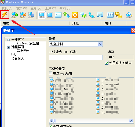Open the 工具(T) menu
Image resolution: width=135 pixels, height=127 pixels.
(x=50, y=8)
